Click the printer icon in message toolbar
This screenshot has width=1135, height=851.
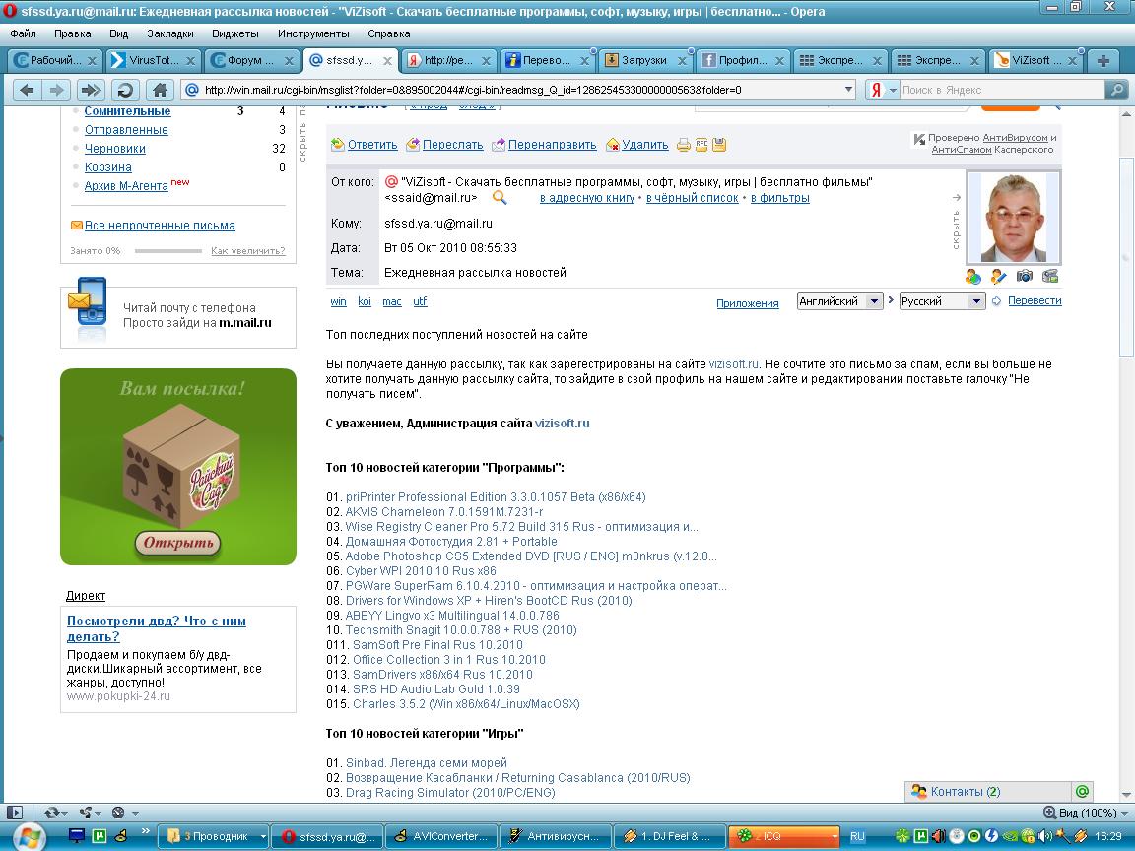tap(684, 145)
